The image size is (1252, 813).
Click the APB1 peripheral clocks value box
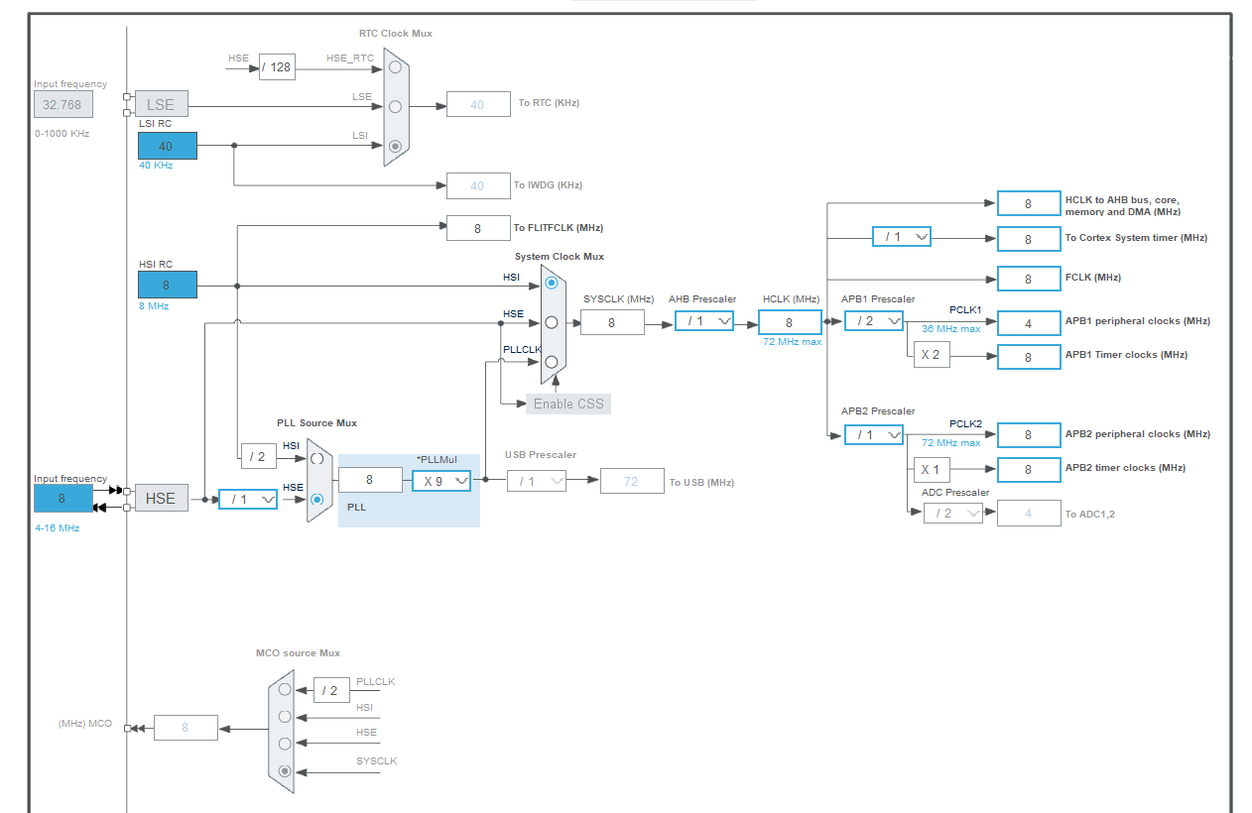[1028, 322]
